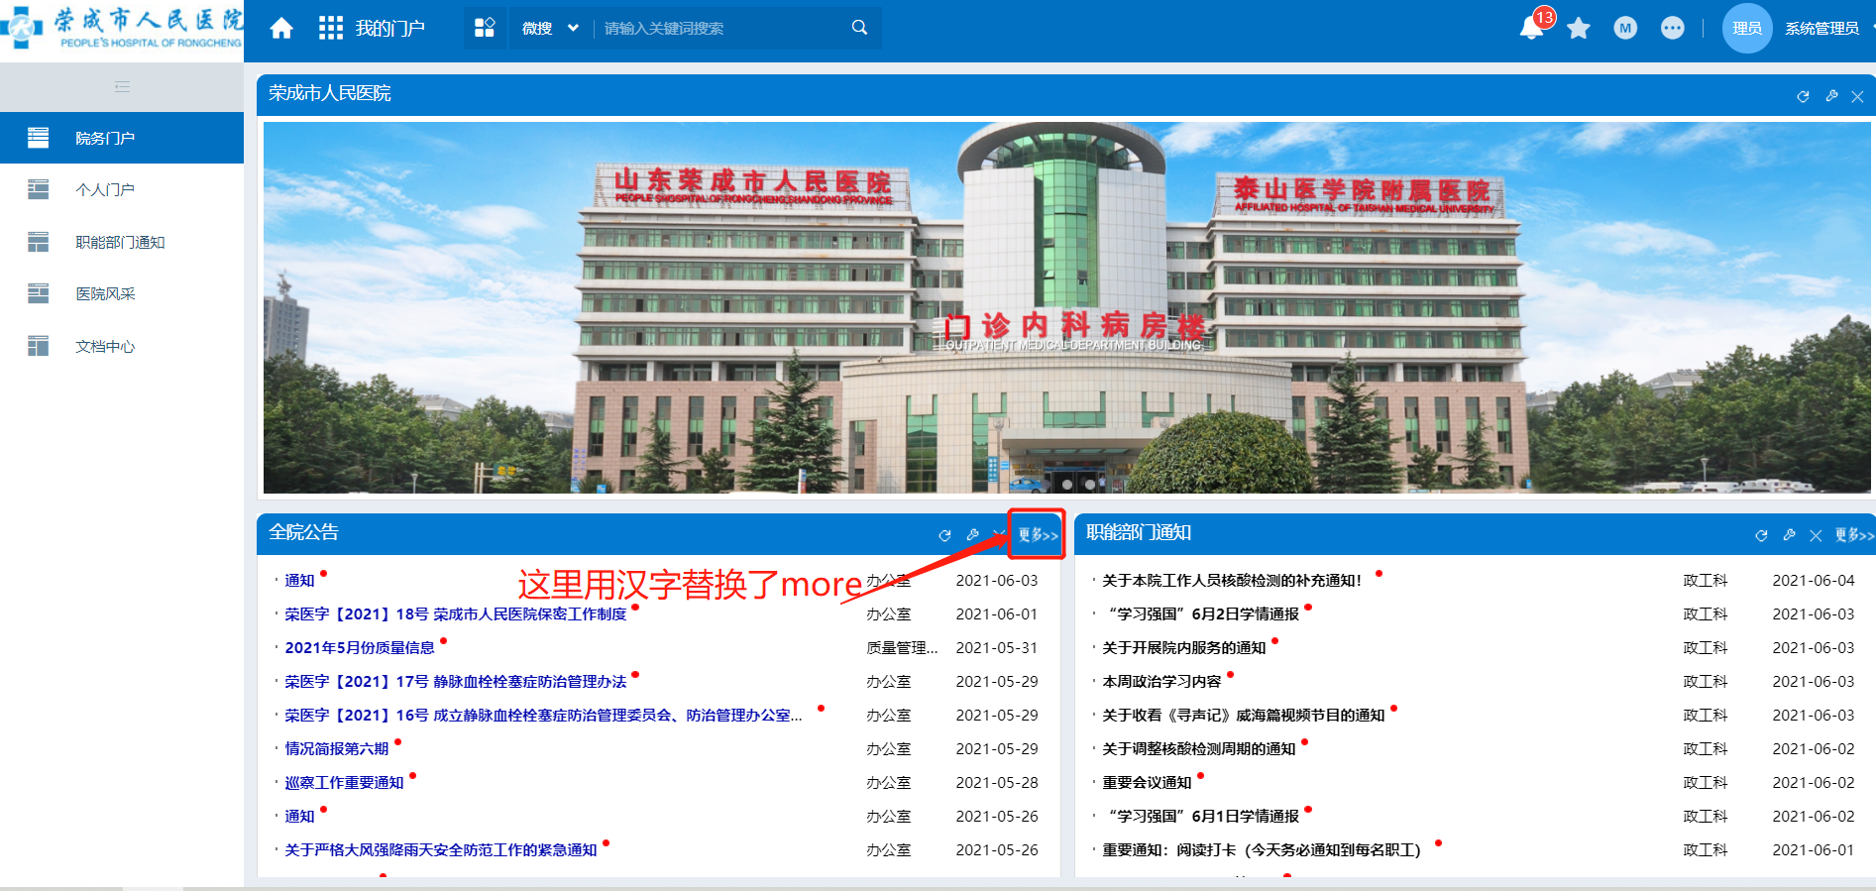Click the round M icon in header

tap(1625, 28)
